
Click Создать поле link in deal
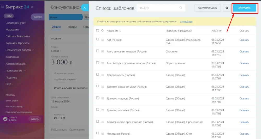77,129
